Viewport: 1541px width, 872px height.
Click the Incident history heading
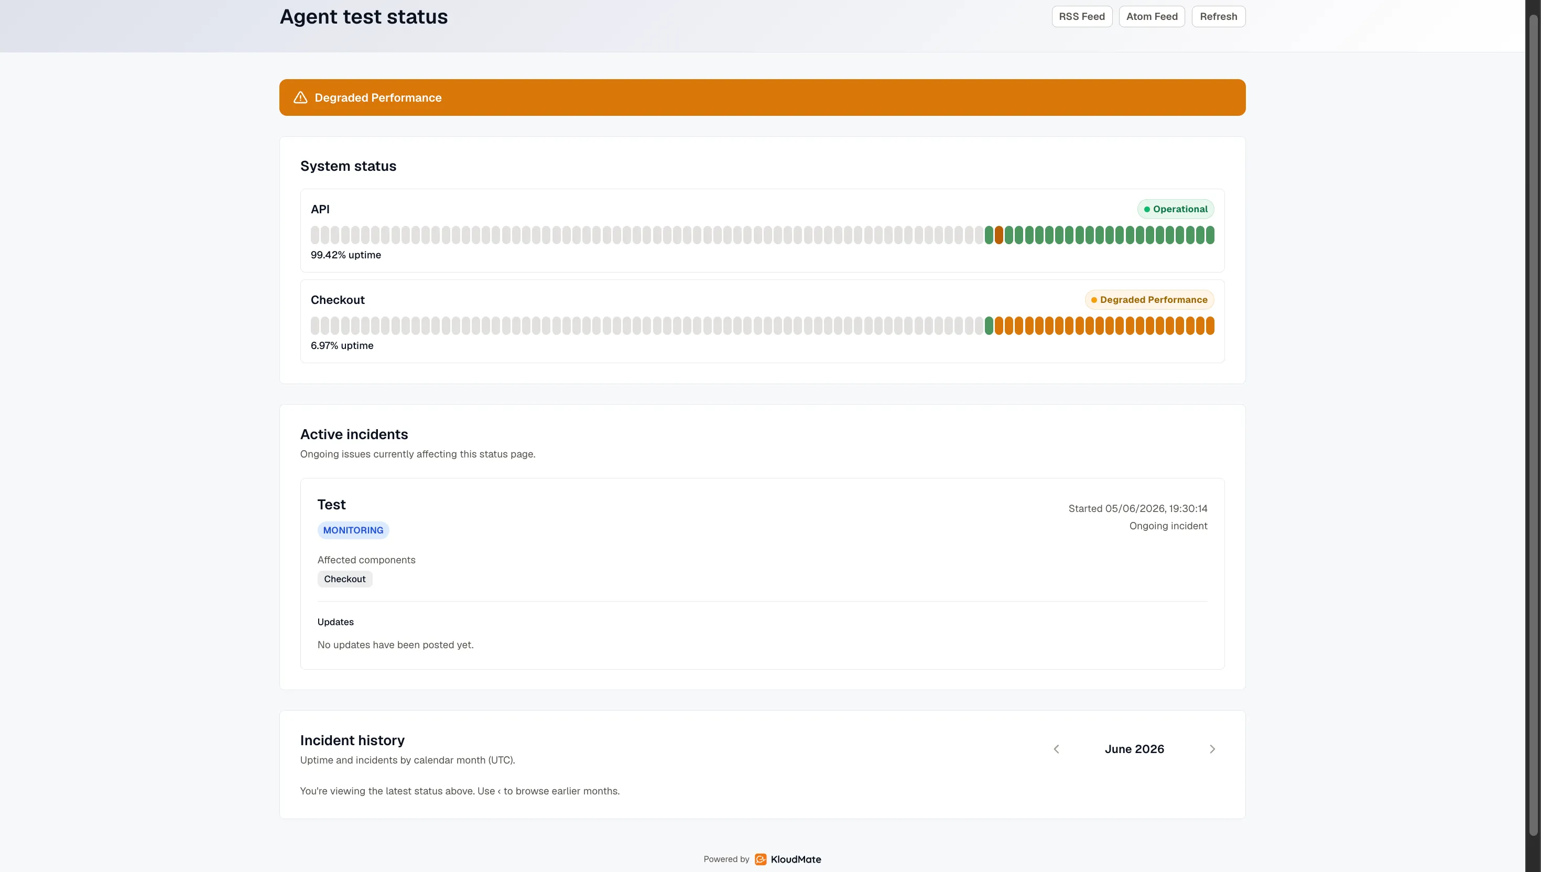tap(352, 740)
